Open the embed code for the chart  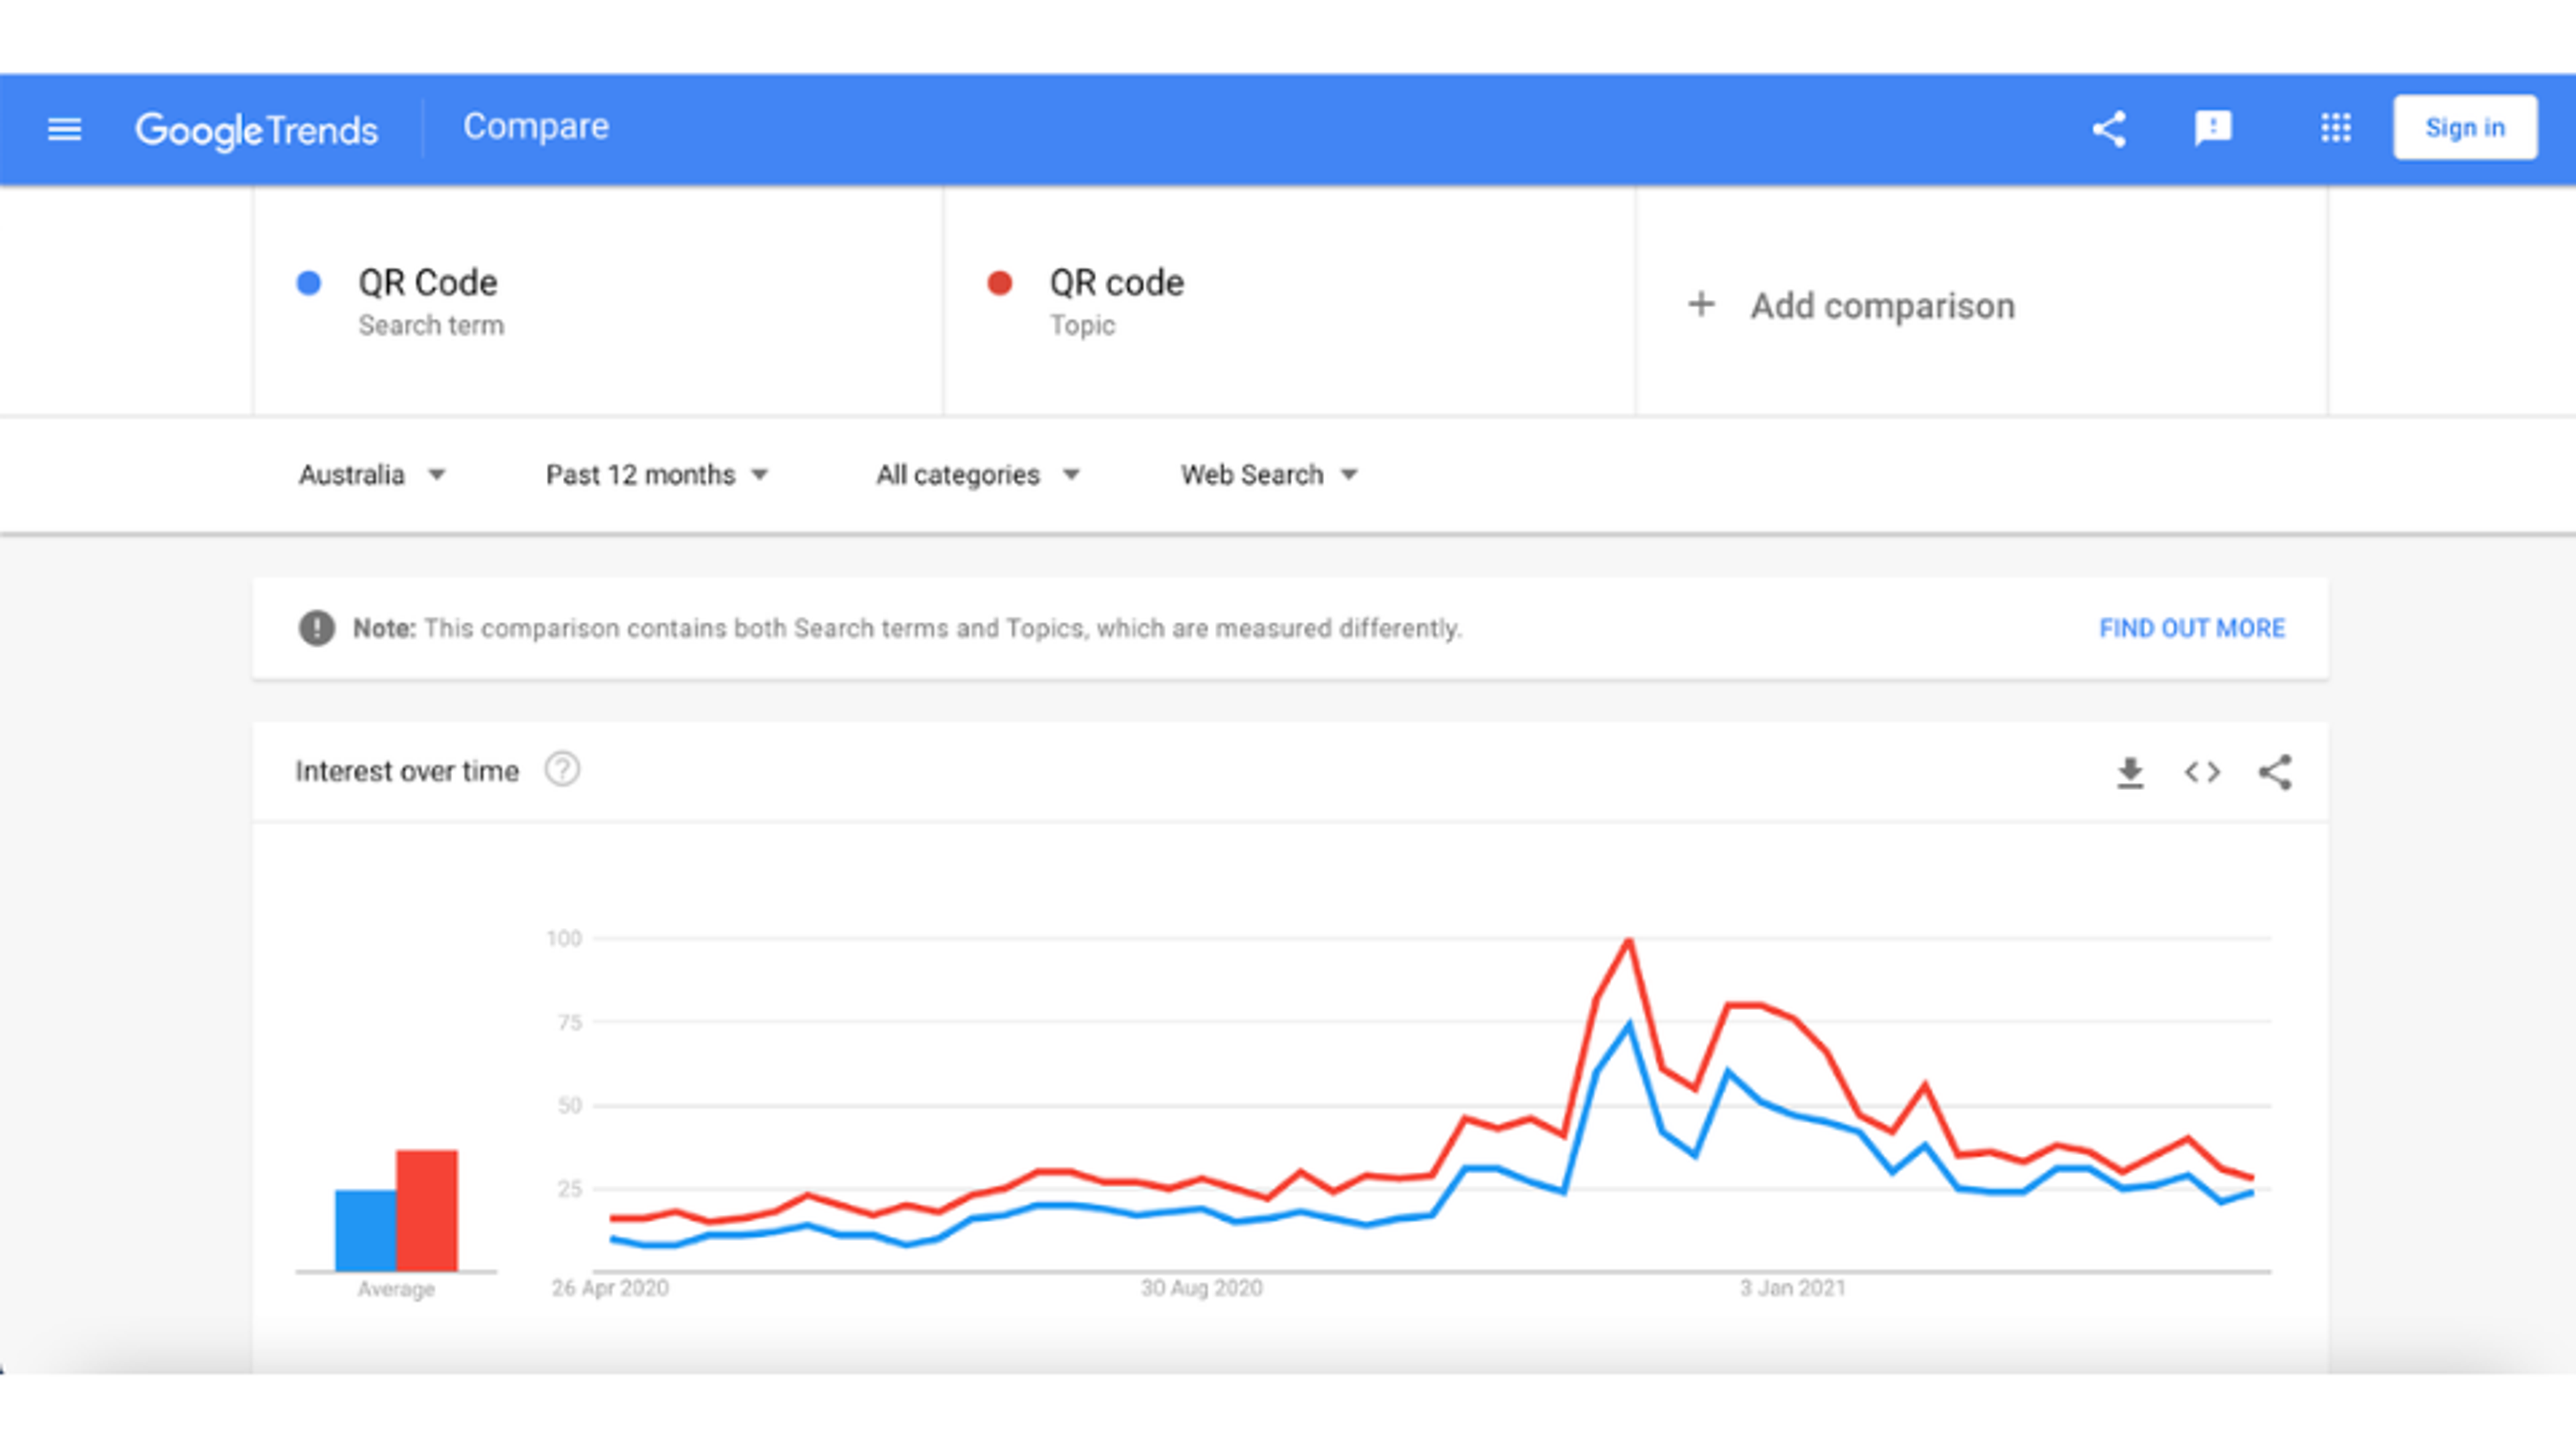pyautogui.click(x=2200, y=771)
